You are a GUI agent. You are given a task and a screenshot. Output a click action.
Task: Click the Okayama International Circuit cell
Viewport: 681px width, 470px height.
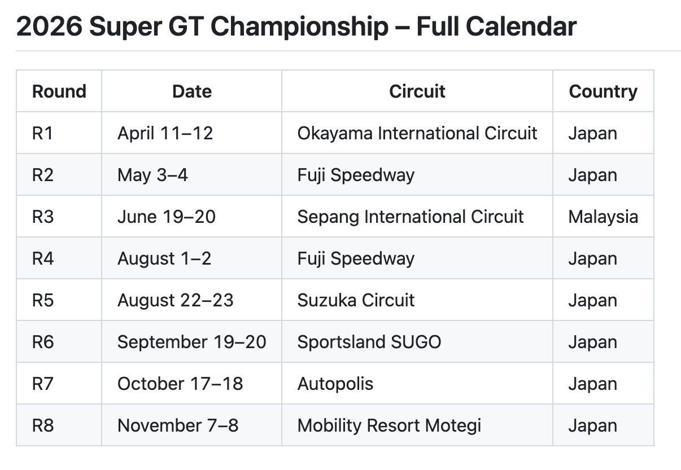(x=417, y=133)
